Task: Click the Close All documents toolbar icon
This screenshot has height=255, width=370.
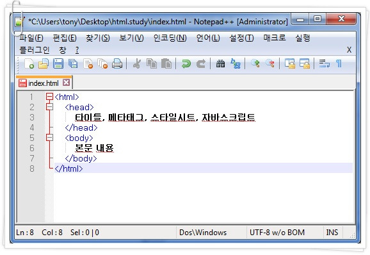Action: [x=102, y=64]
